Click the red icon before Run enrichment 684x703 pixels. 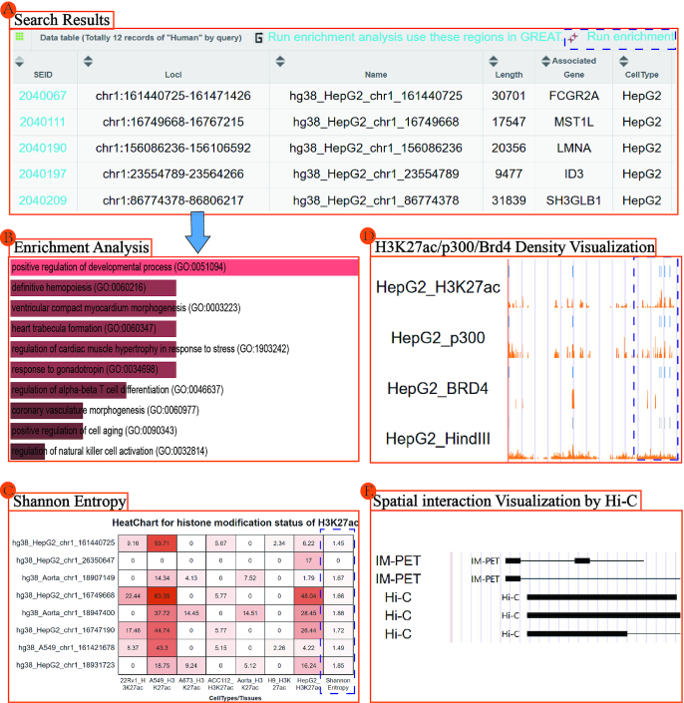(x=572, y=37)
